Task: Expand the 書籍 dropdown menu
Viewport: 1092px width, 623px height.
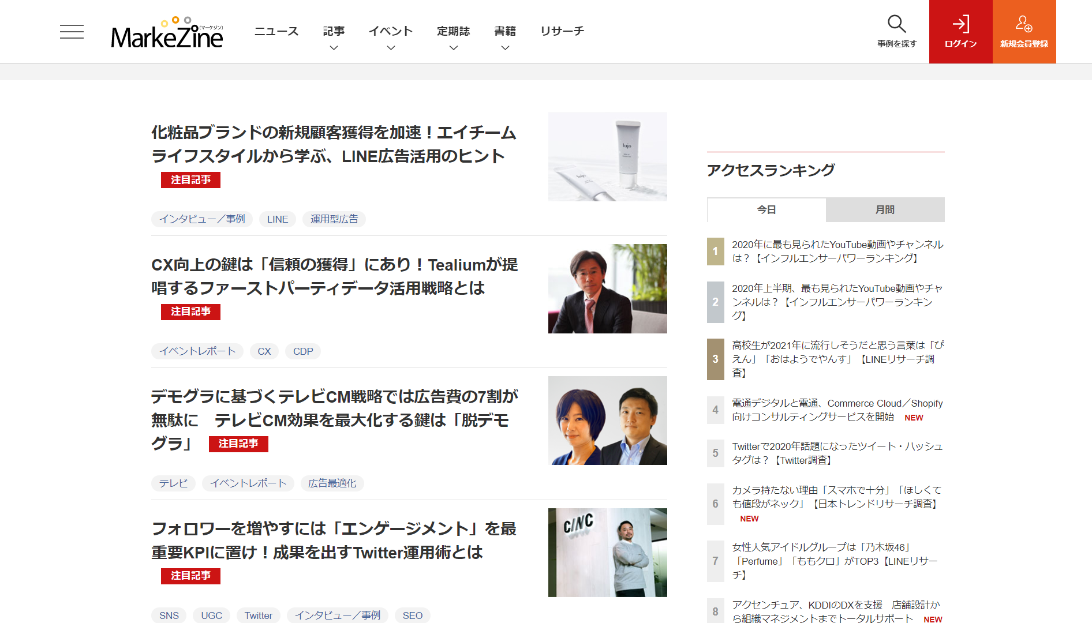Action: [x=505, y=37]
